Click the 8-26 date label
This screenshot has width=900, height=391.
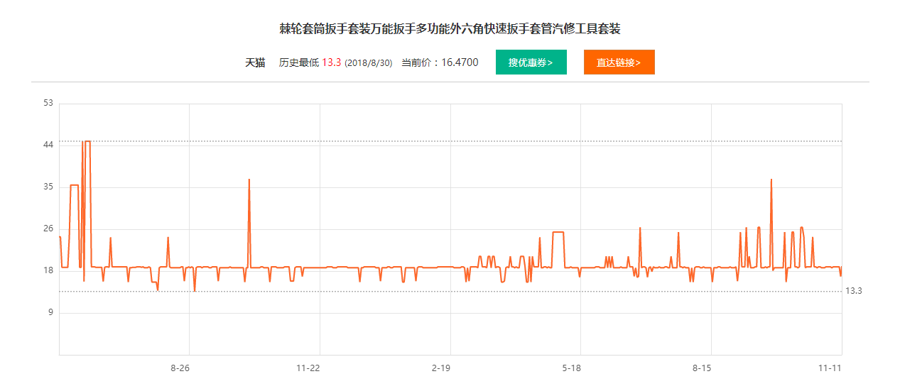(x=180, y=368)
